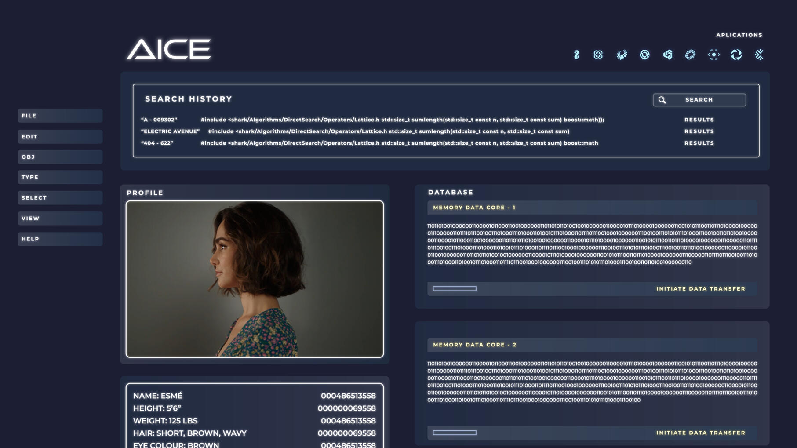Open the Edit menu
This screenshot has height=448, width=797.
(x=60, y=136)
